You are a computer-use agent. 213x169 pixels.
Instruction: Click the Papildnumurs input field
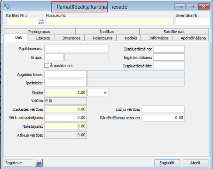point(76,49)
